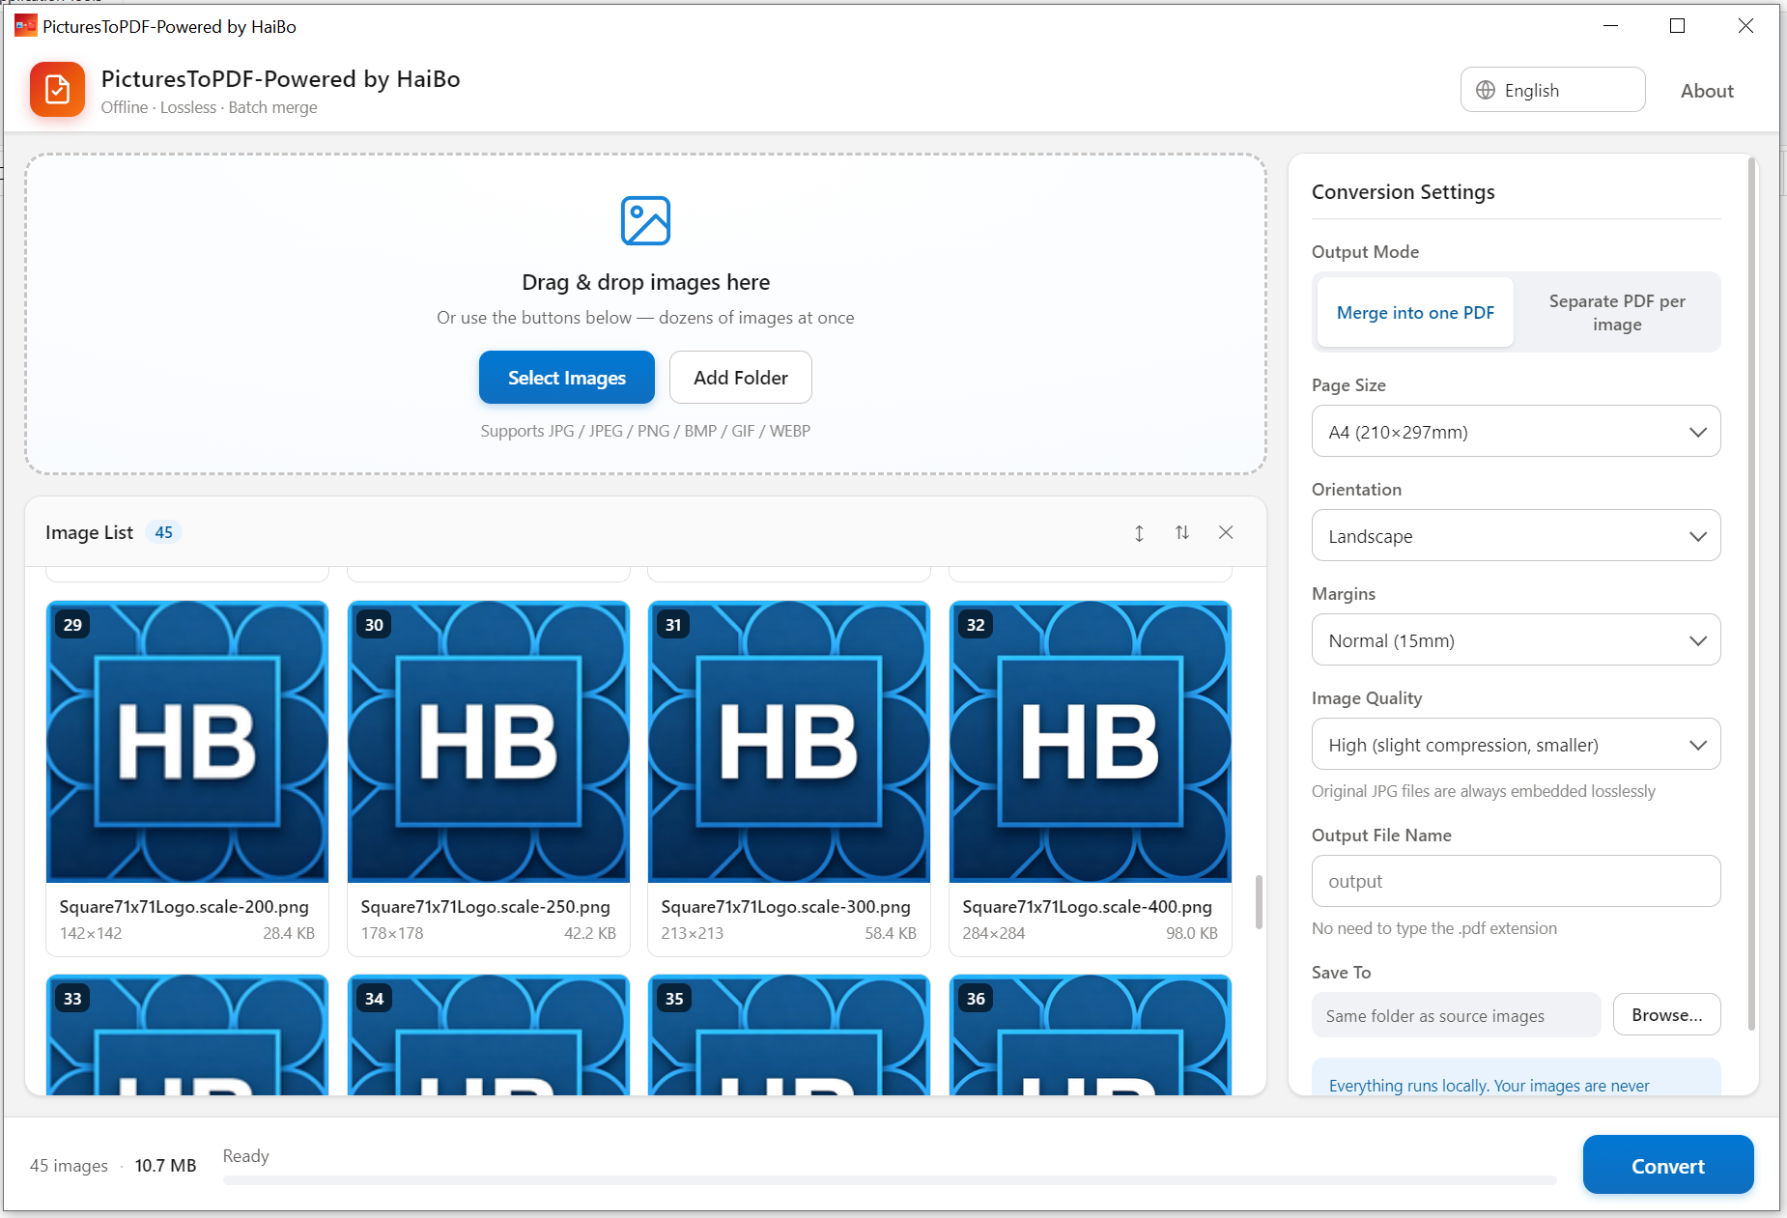Click the 98.0 KB file size text
Screen dimensions: 1787x1218
point(1192,933)
